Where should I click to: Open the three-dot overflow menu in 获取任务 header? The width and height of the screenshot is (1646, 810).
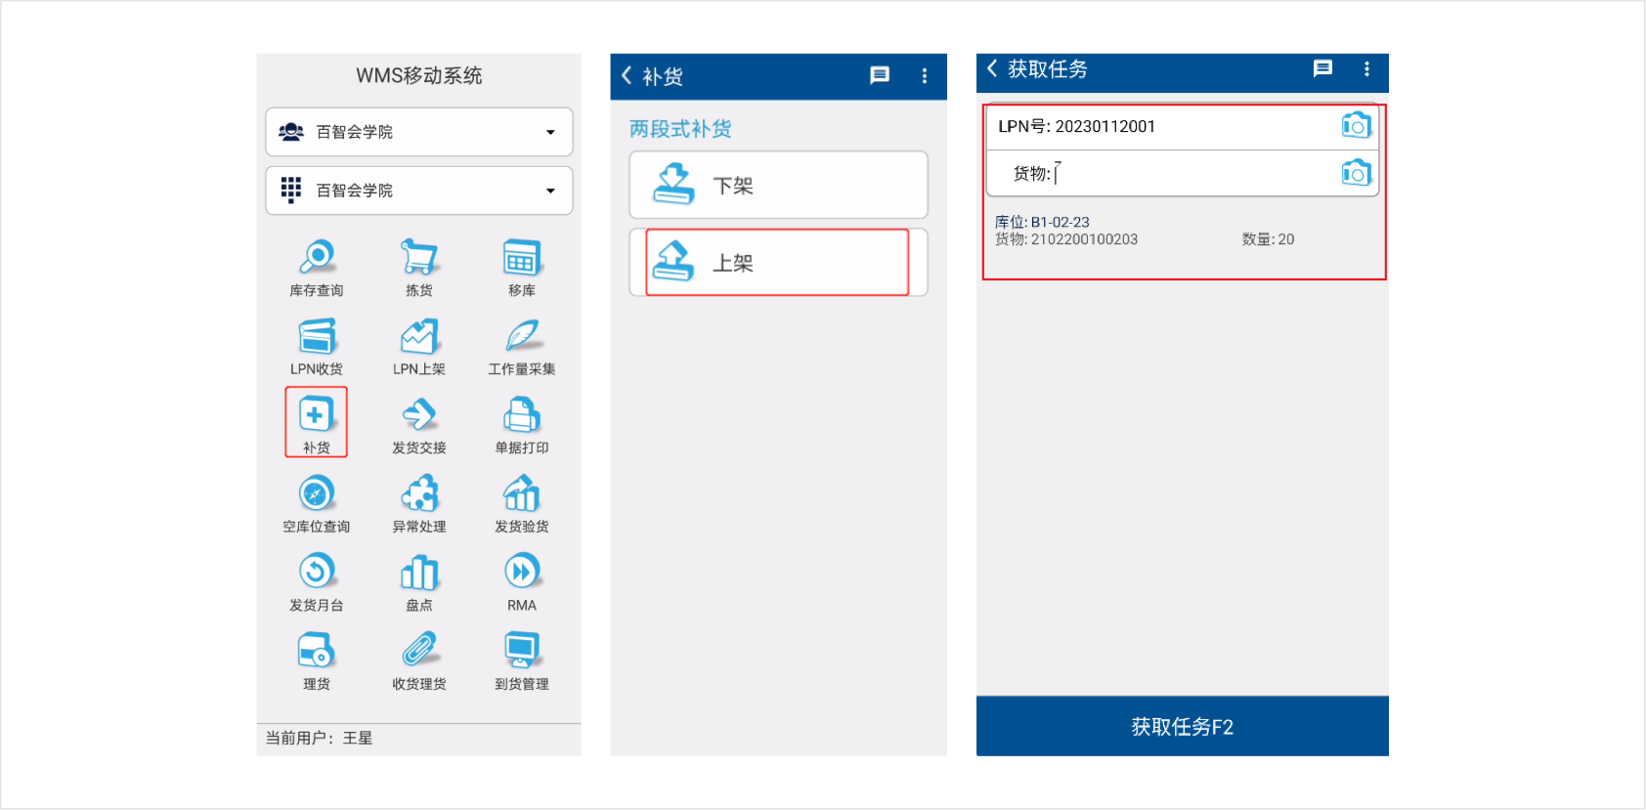click(x=1365, y=69)
